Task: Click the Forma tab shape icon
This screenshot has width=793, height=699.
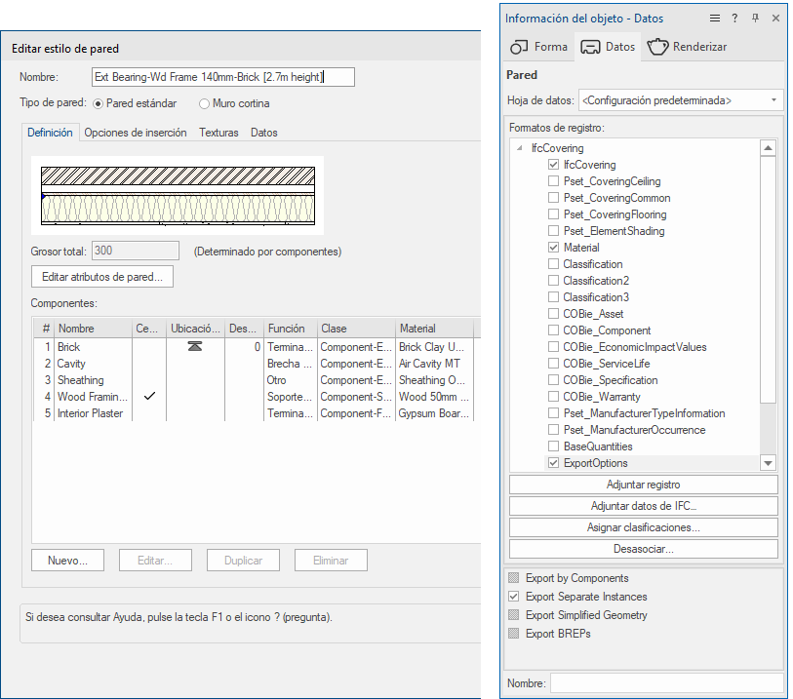Action: click(x=519, y=46)
